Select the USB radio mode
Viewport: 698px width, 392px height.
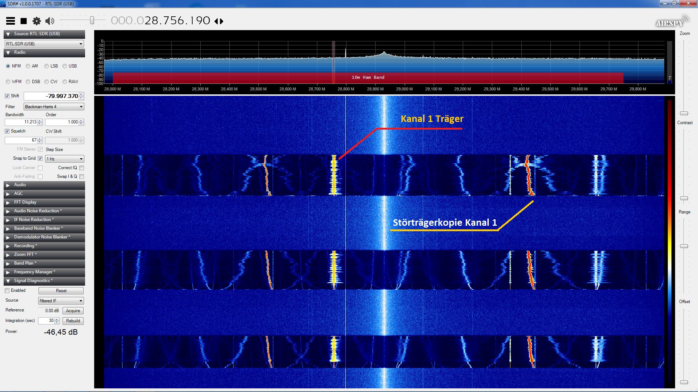(x=65, y=66)
